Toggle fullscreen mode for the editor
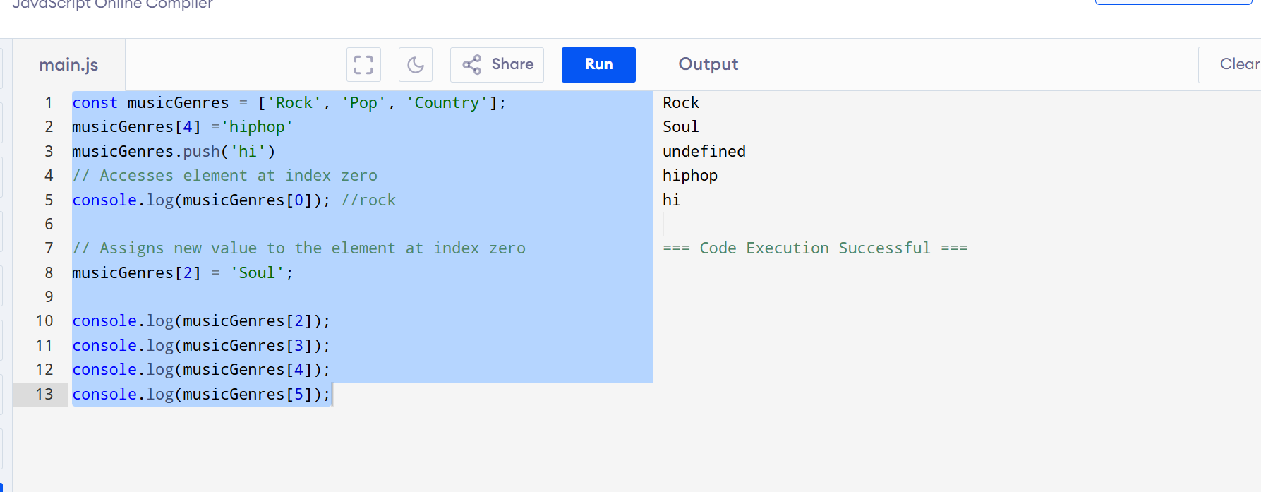 pyautogui.click(x=363, y=65)
